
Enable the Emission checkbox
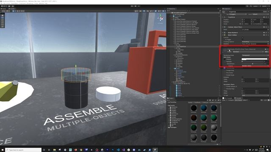coord(243,77)
